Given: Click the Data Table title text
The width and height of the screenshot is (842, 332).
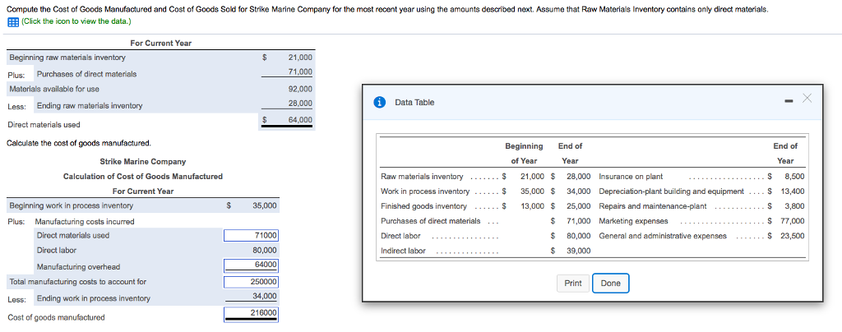Looking at the screenshot, I should 414,103.
